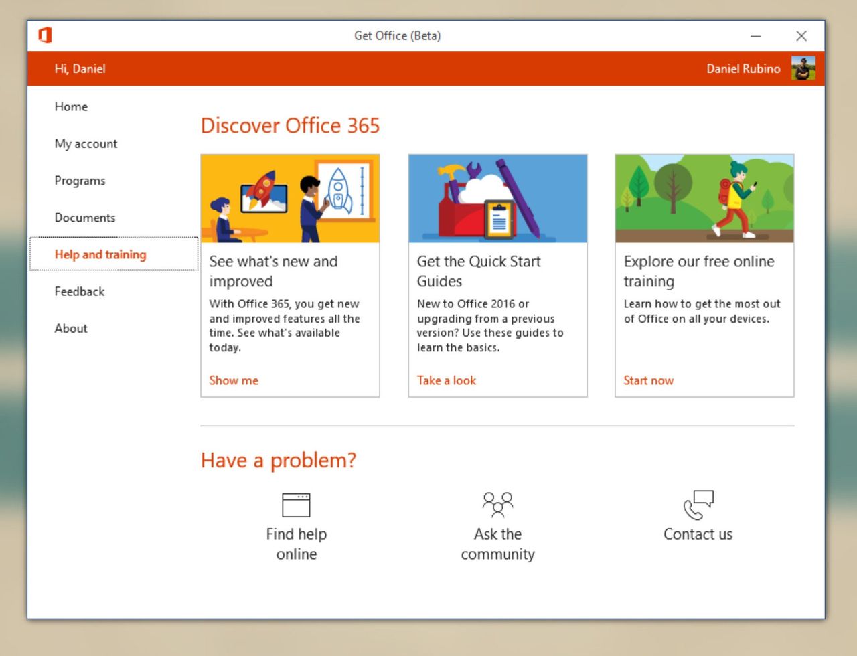Click the Daniel Rubino account name

tap(743, 68)
